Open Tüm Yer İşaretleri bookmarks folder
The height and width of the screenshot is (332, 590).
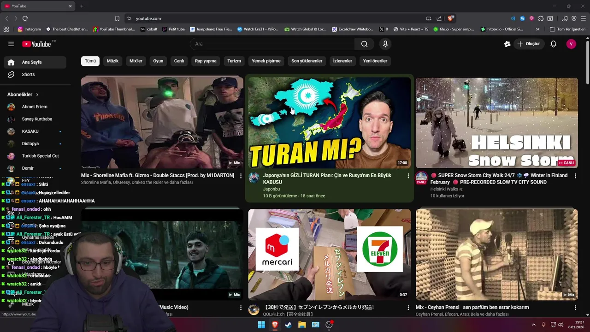coord(567,29)
